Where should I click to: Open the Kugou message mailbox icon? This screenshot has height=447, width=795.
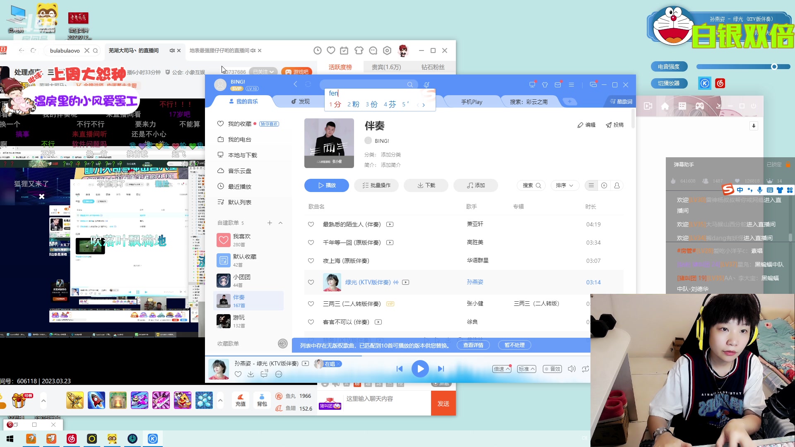558,85
